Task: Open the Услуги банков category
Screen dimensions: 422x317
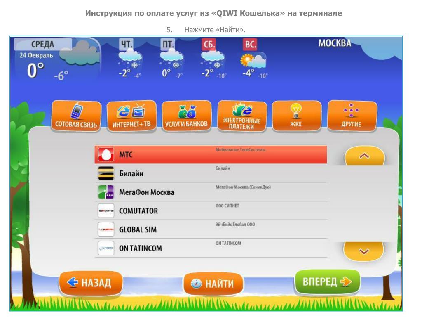Action: [x=186, y=116]
